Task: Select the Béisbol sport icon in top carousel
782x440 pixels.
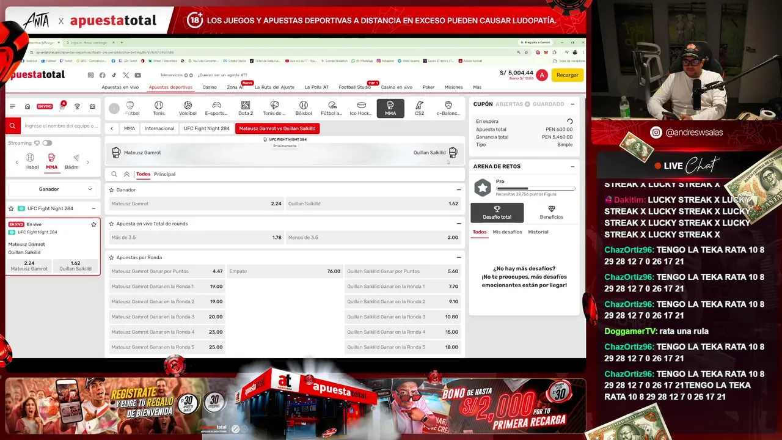Action: coord(304,108)
